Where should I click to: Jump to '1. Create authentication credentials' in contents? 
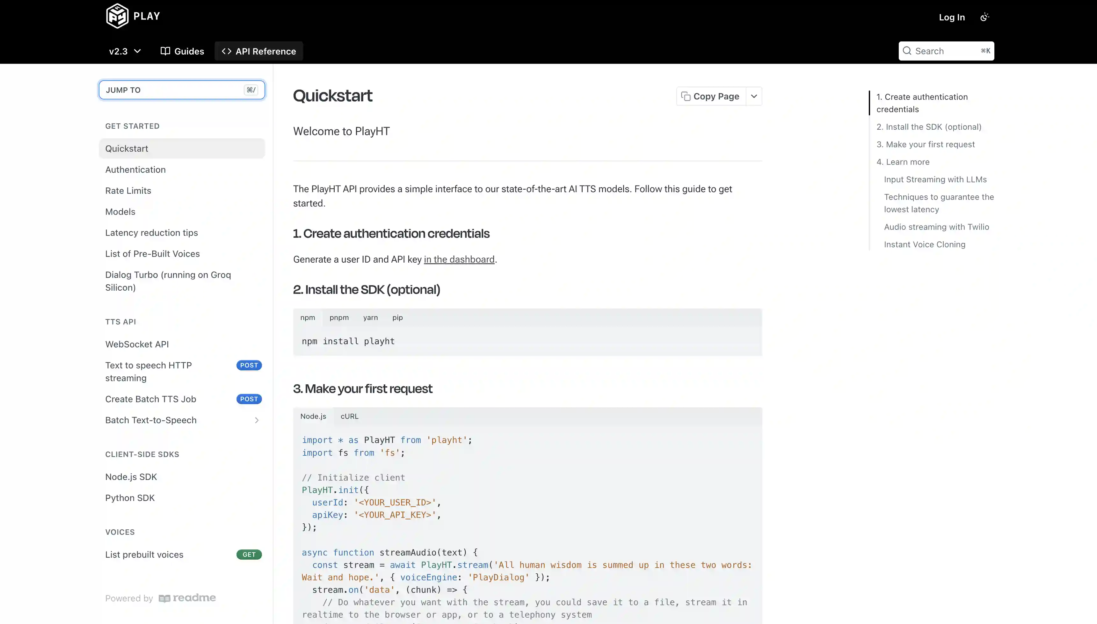(x=922, y=103)
